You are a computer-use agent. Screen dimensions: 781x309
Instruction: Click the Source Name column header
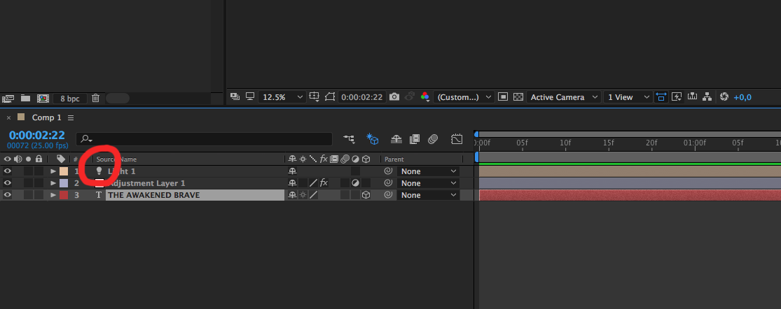(116, 159)
